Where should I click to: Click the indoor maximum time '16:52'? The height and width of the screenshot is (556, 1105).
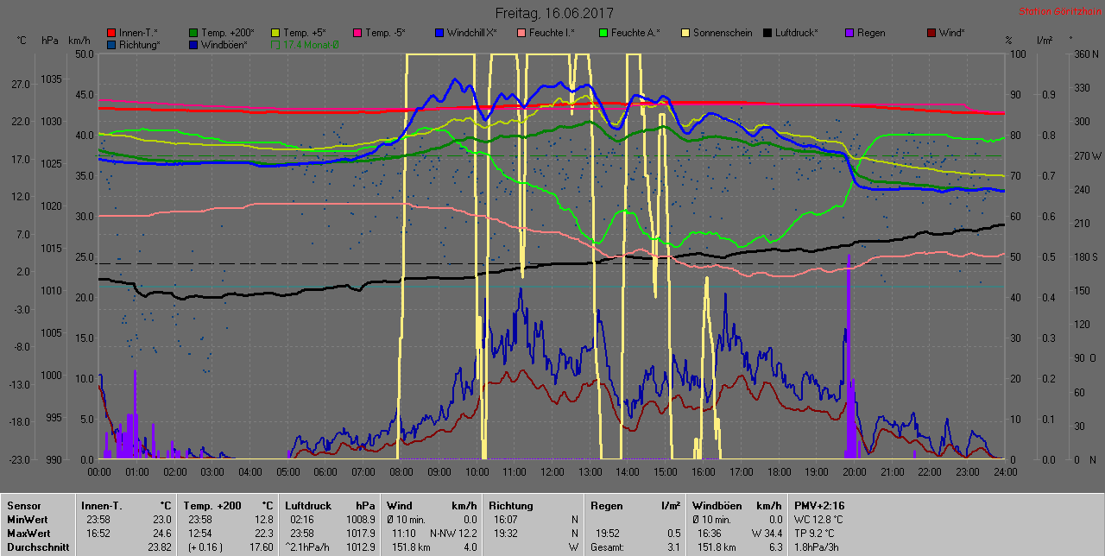98,534
